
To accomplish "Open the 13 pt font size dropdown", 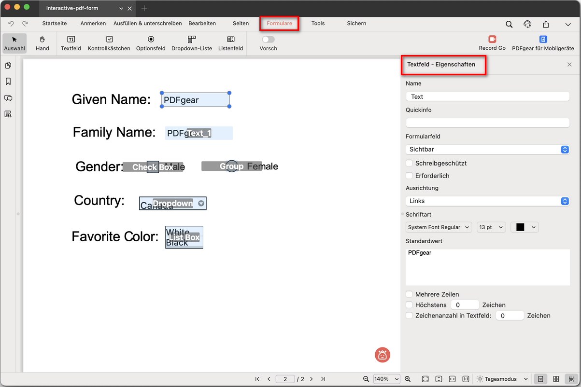I will (491, 227).
